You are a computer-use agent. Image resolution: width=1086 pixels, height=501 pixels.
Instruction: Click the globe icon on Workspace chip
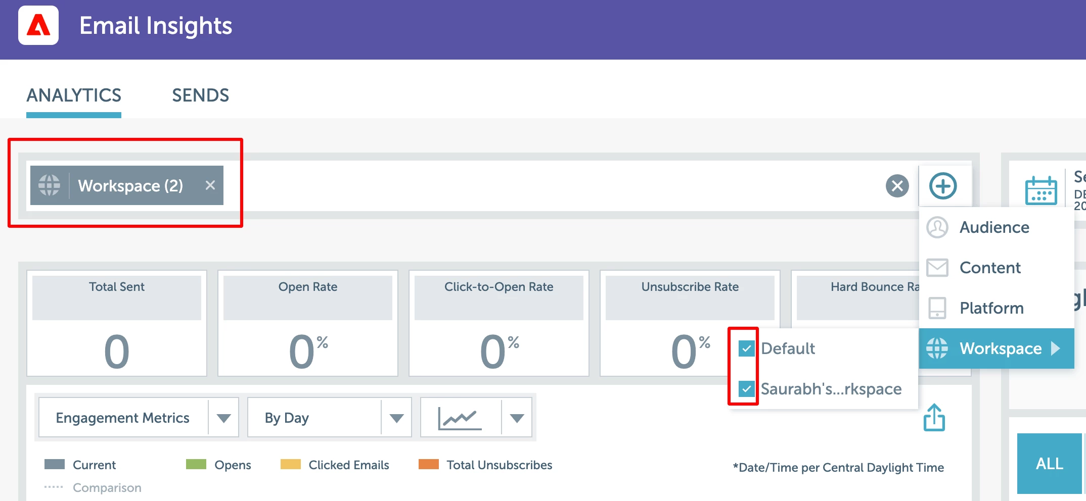tap(50, 185)
